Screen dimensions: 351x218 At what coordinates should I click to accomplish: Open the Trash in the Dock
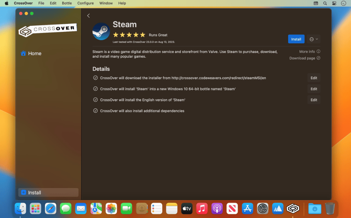click(x=330, y=209)
